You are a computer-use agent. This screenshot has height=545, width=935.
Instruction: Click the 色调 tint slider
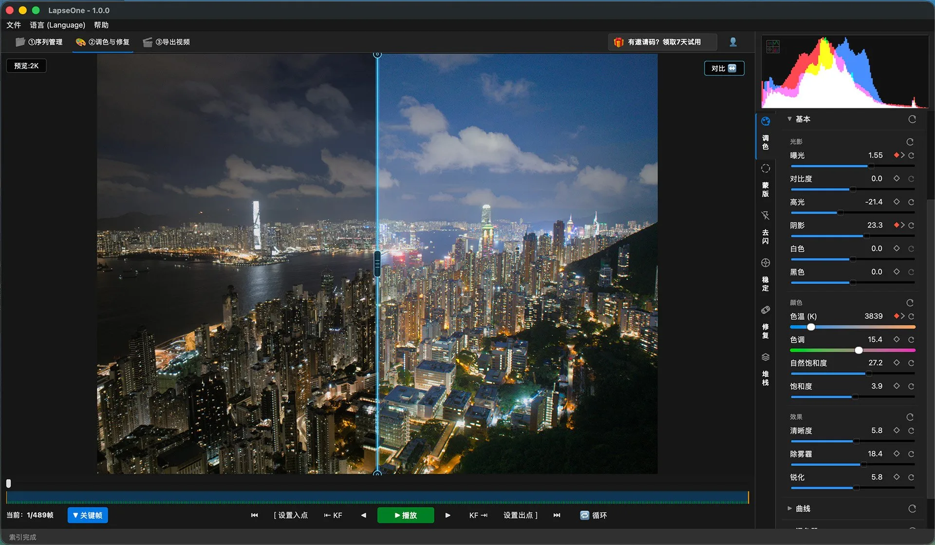[852, 350]
